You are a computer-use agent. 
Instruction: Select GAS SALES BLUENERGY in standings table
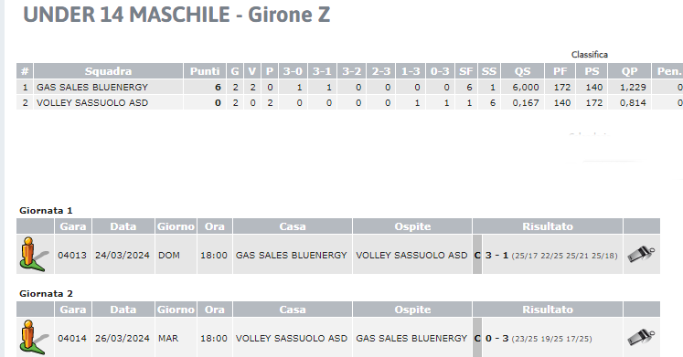pyautogui.click(x=92, y=88)
